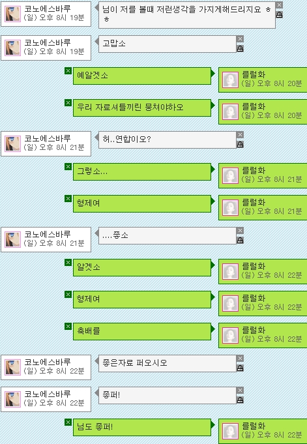Select the '좋은자료 퍼오시오' message bubble
307x444 pixels.
[167, 363]
